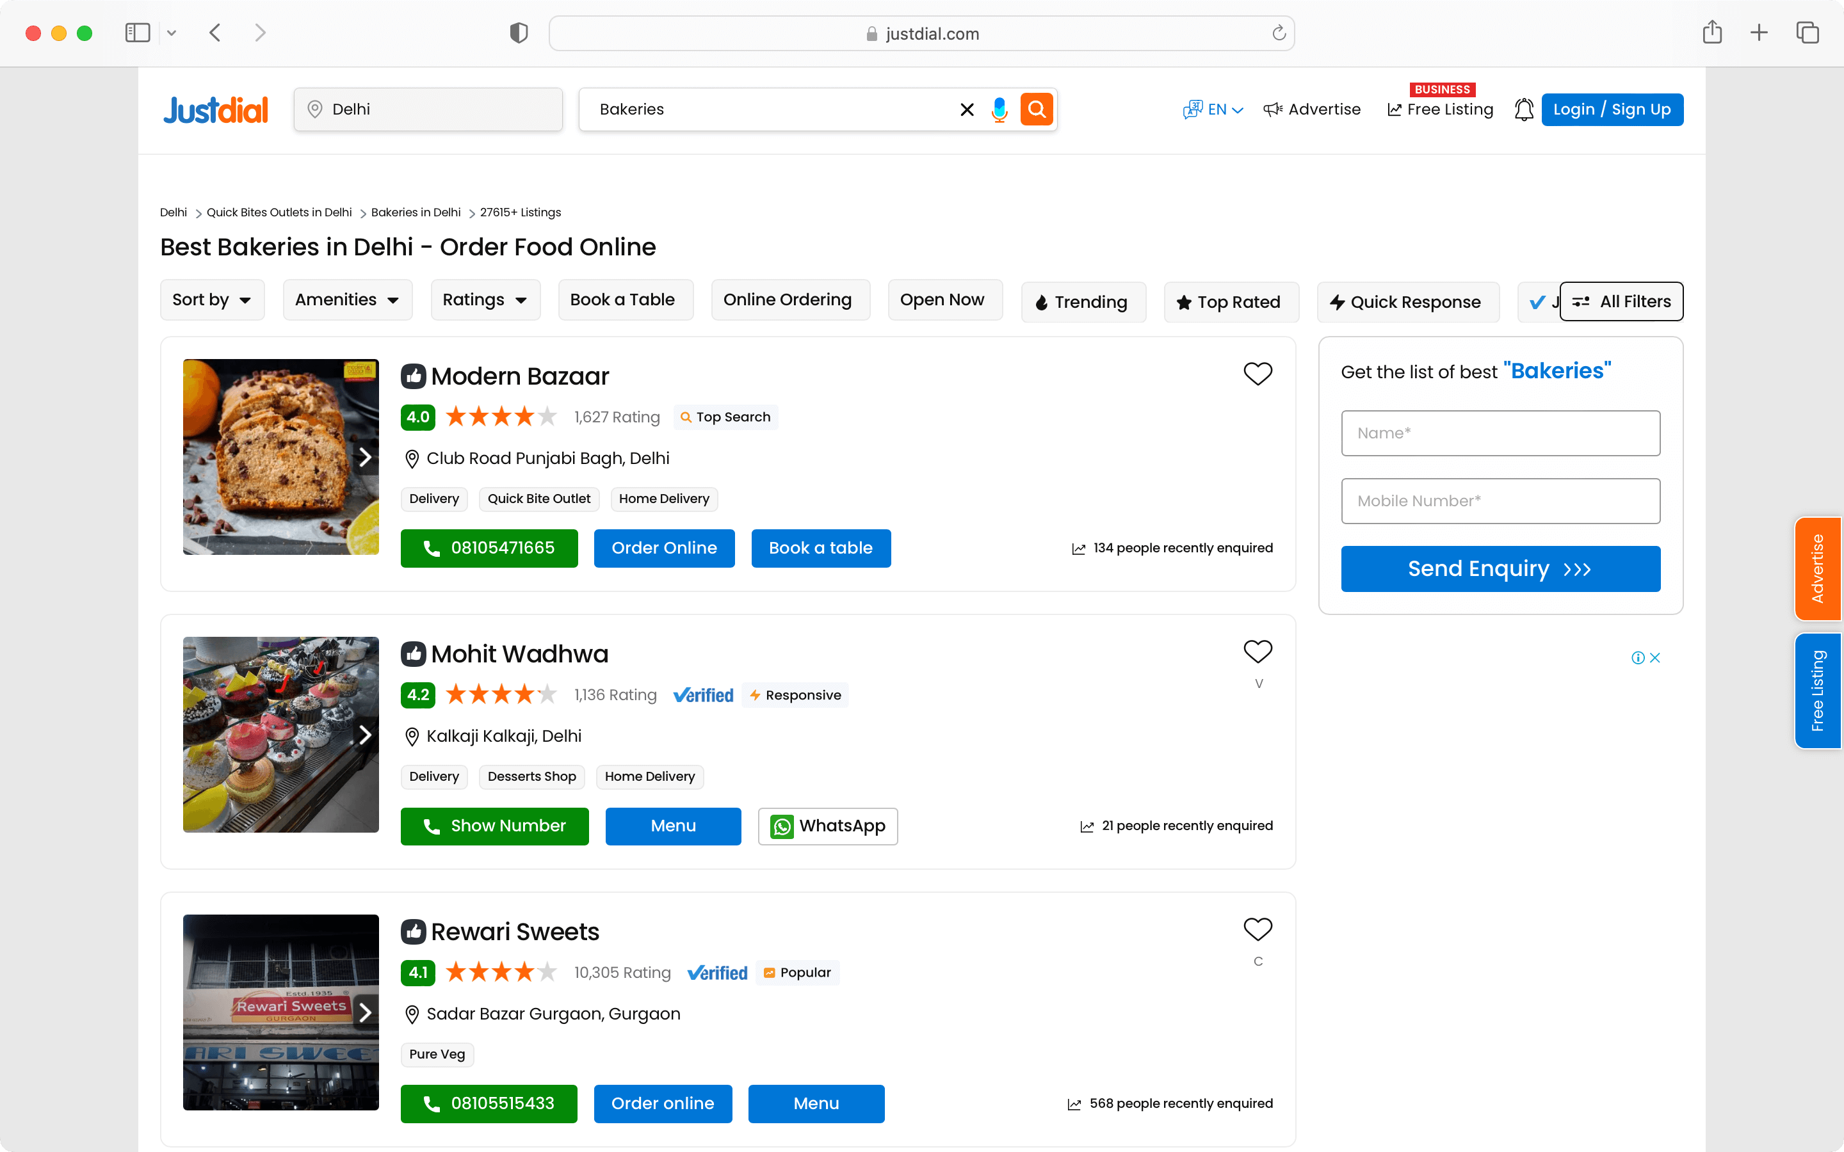
Task: Call Rewari Sweets at 08105515433
Action: 489,1104
